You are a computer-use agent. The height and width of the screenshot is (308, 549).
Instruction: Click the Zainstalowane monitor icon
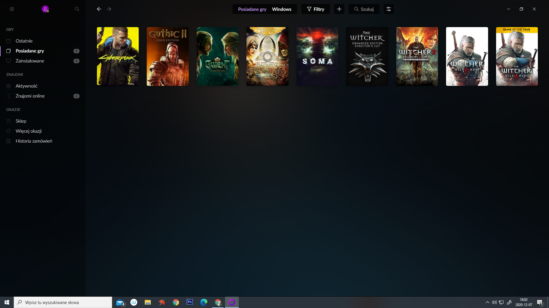9,61
